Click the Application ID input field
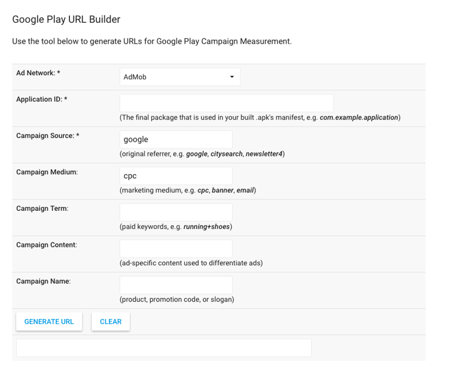Screen dimensions: 457x368 coord(227,103)
